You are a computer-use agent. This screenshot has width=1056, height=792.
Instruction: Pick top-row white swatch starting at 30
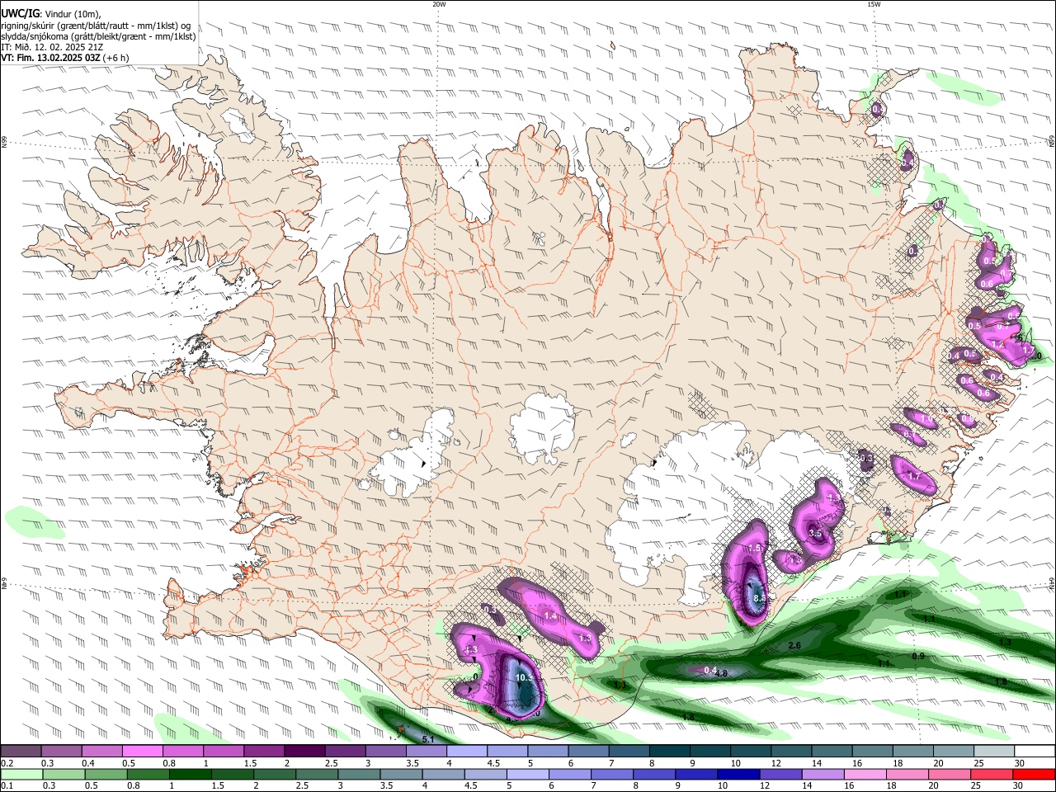coord(1035,752)
